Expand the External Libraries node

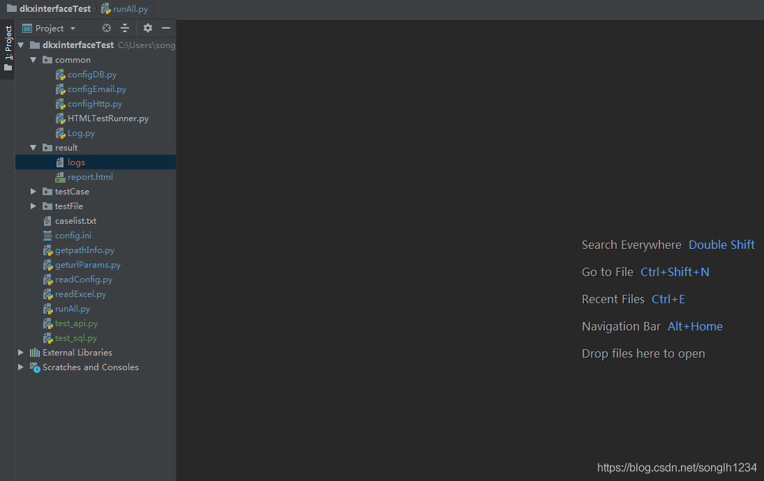click(x=20, y=352)
